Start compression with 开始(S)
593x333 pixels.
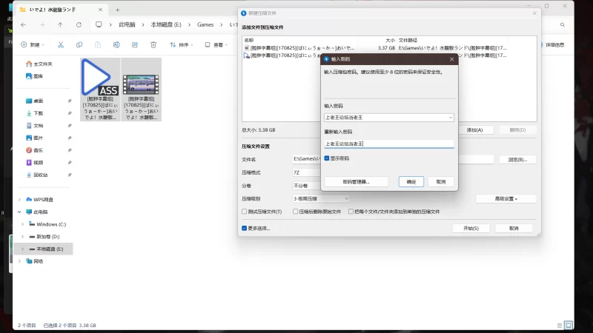coord(471,228)
